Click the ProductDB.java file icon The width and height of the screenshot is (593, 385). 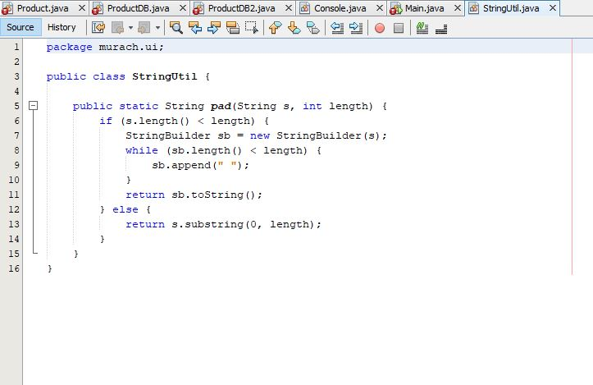pos(98,8)
